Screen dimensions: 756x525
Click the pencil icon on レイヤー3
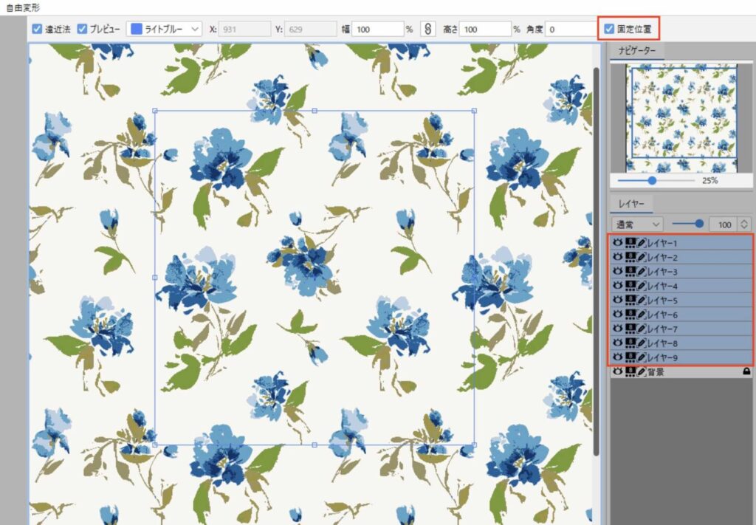tap(642, 272)
